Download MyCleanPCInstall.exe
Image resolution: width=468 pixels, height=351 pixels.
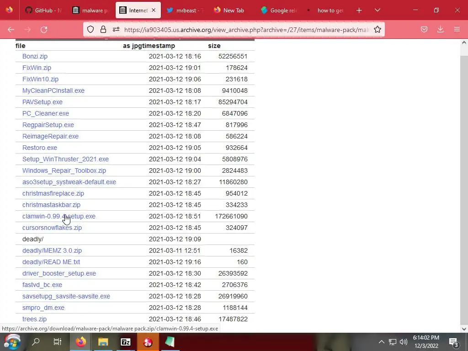tap(53, 90)
